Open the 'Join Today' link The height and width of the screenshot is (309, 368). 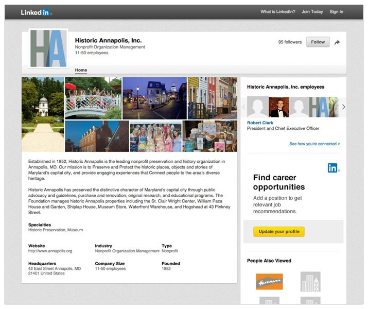click(312, 12)
